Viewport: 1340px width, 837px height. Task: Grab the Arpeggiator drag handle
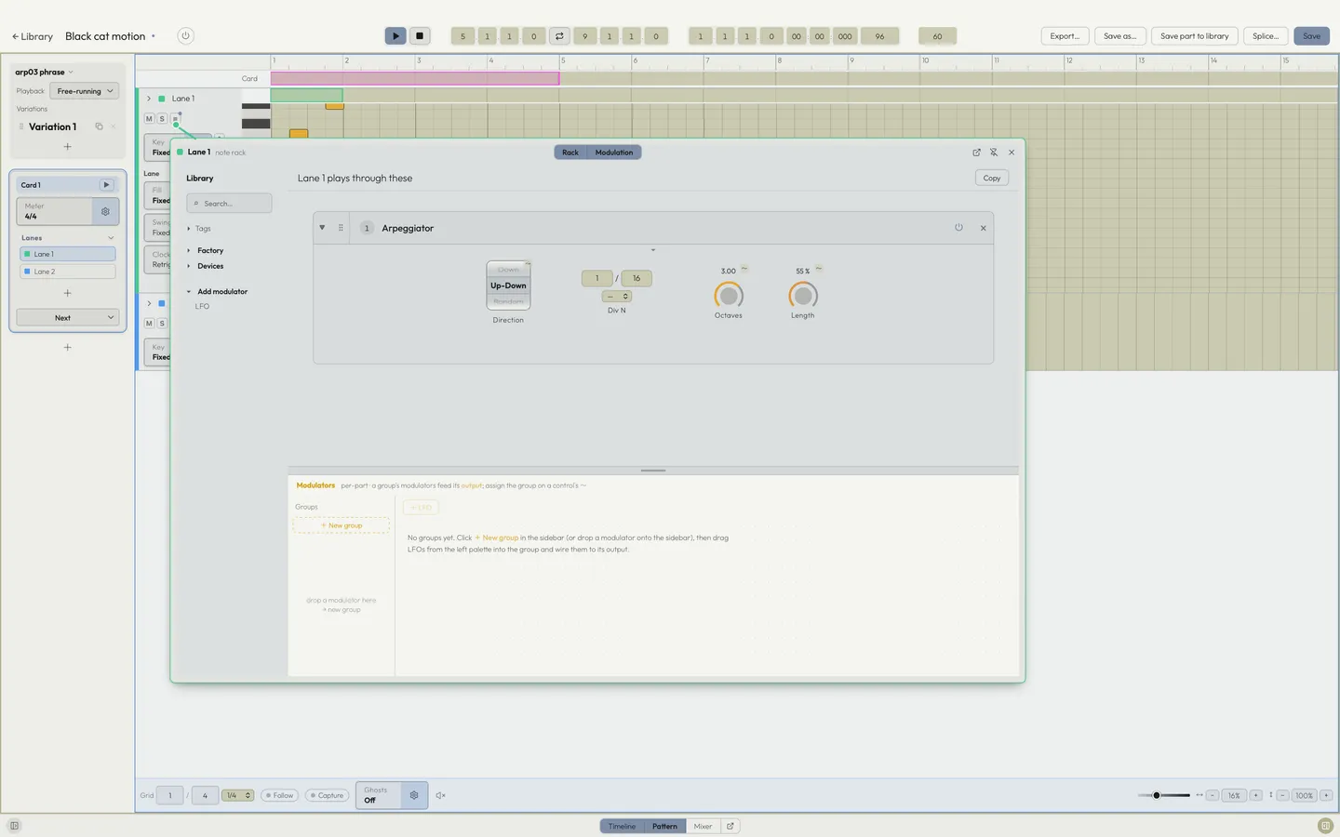tap(341, 228)
